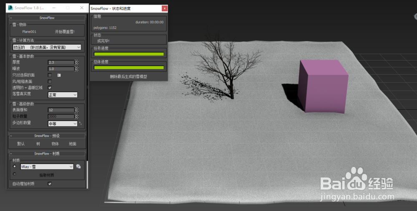Image resolution: width=417 pixels, height=211 pixels.
Task: Collapse the SnowFlow - 材质 rollout
Action: pyautogui.click(x=47, y=154)
